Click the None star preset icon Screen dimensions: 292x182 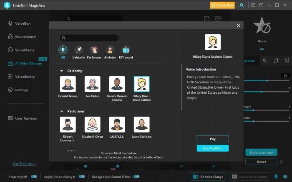click(262, 26)
